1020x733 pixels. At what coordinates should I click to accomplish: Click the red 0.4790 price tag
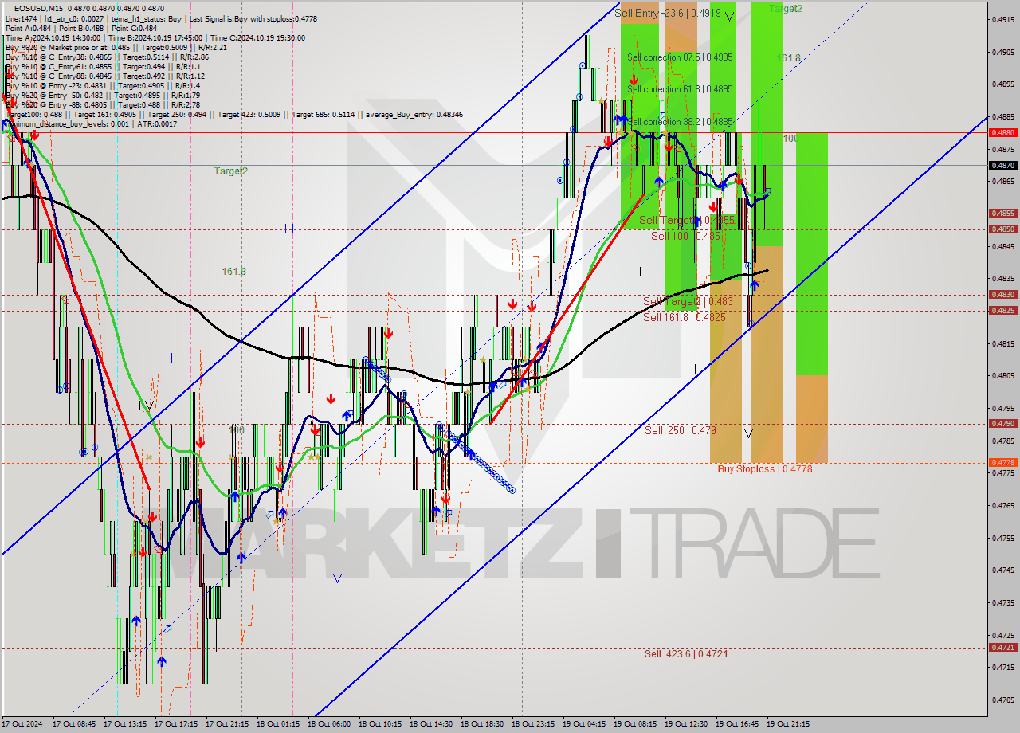coord(1002,424)
